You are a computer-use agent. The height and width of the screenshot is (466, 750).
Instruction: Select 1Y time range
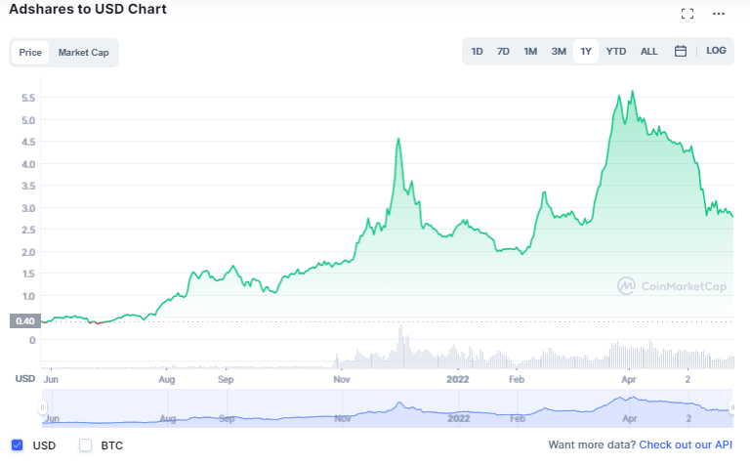[586, 51]
